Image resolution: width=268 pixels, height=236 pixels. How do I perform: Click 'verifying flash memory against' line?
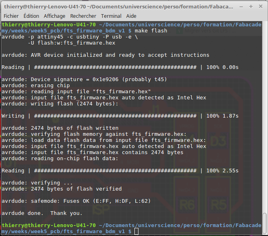[x=94, y=134]
